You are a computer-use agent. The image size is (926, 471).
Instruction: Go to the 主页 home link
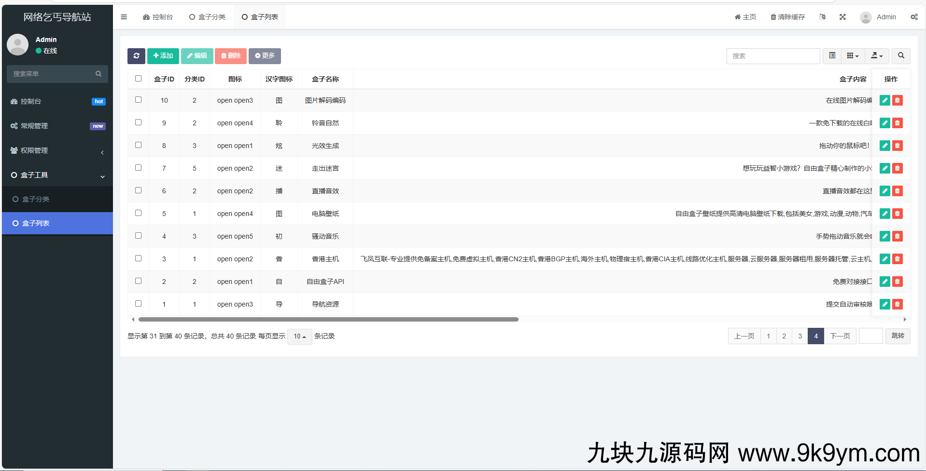pyautogui.click(x=745, y=17)
